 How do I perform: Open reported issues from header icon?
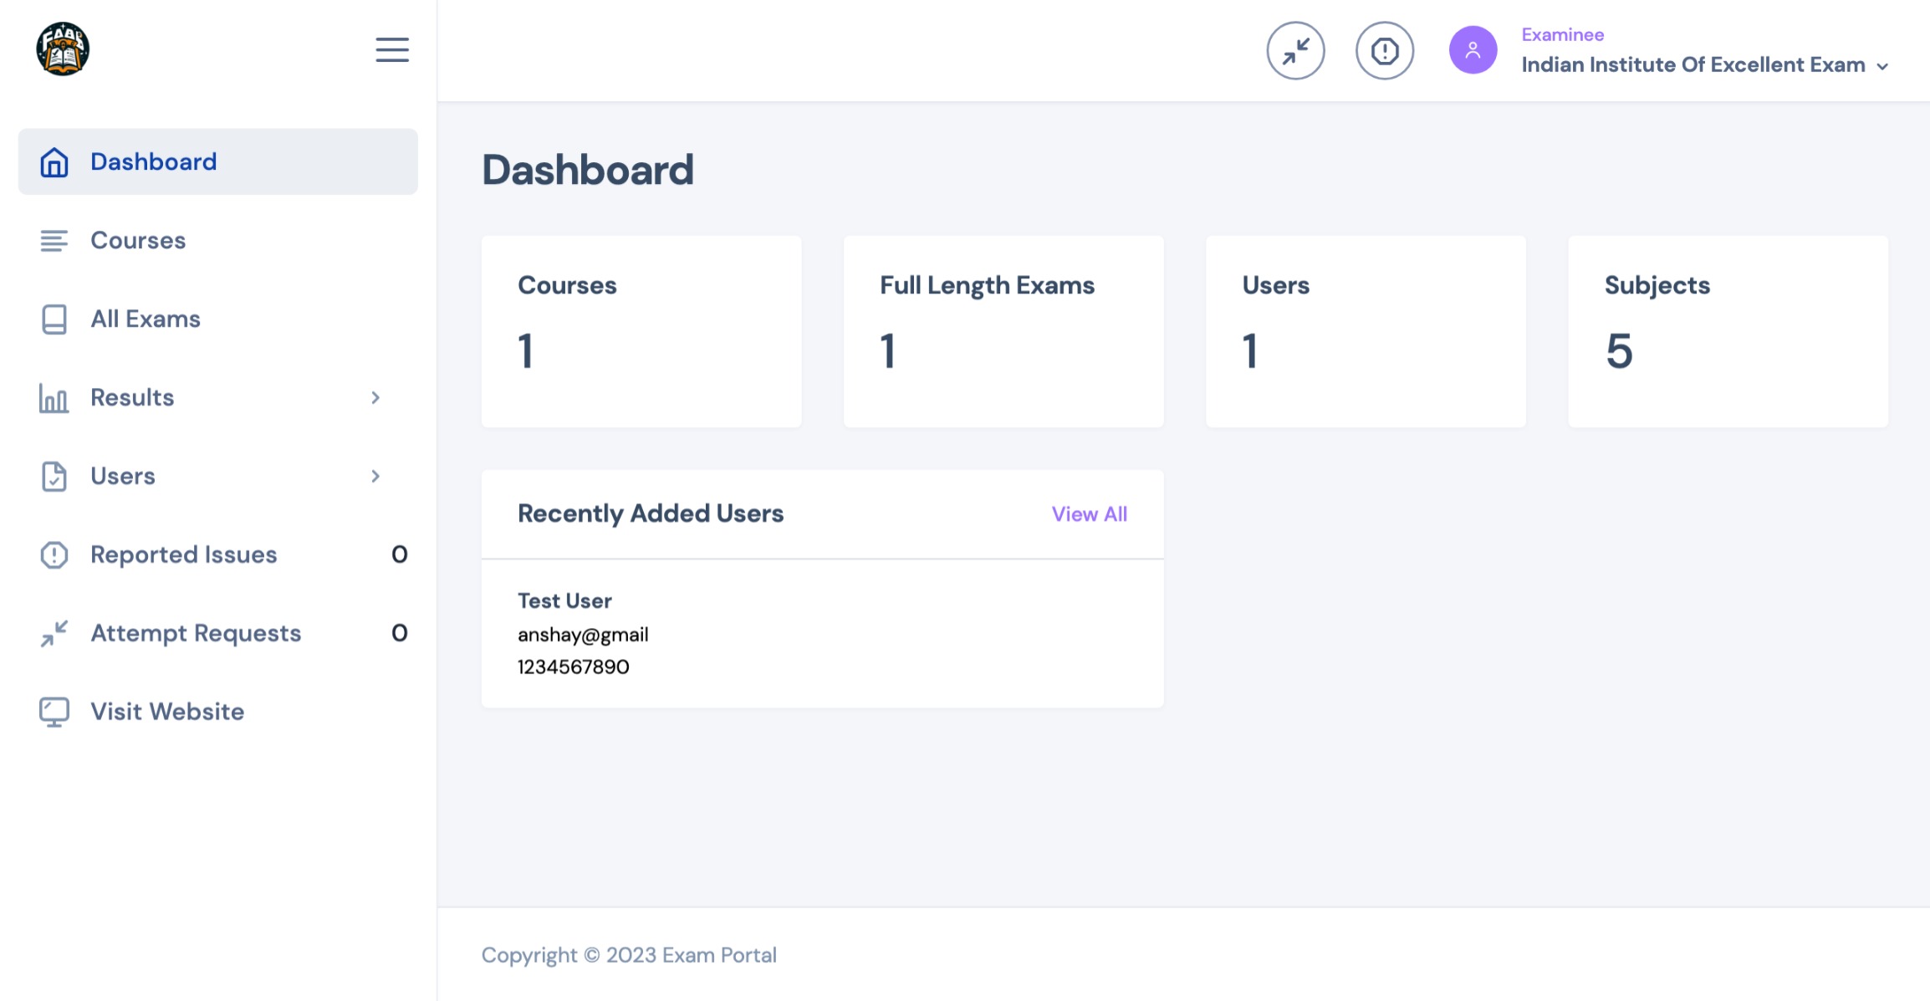1384,51
